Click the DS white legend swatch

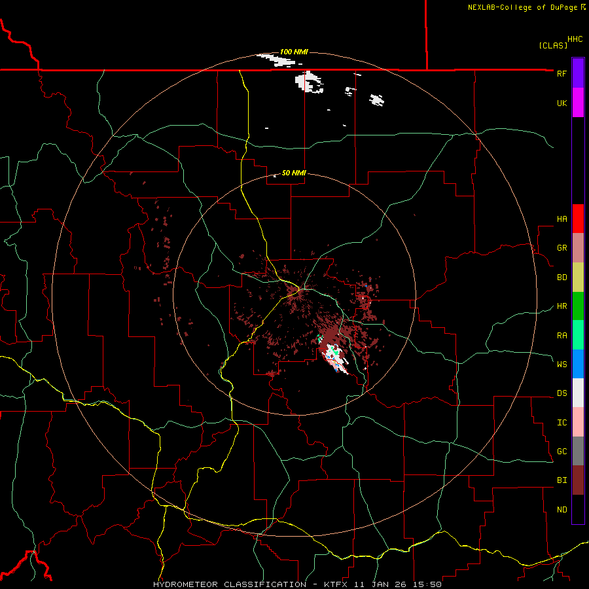(578, 393)
